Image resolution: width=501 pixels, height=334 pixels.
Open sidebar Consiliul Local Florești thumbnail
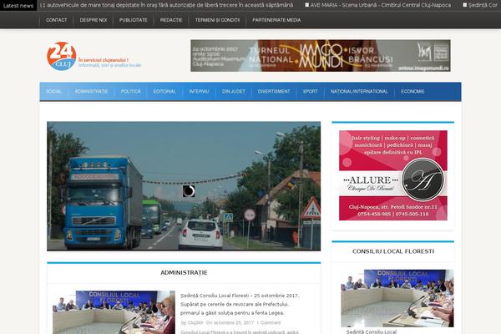(x=397, y=298)
